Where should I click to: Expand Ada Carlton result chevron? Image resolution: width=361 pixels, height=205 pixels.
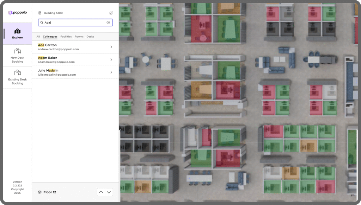click(111, 47)
